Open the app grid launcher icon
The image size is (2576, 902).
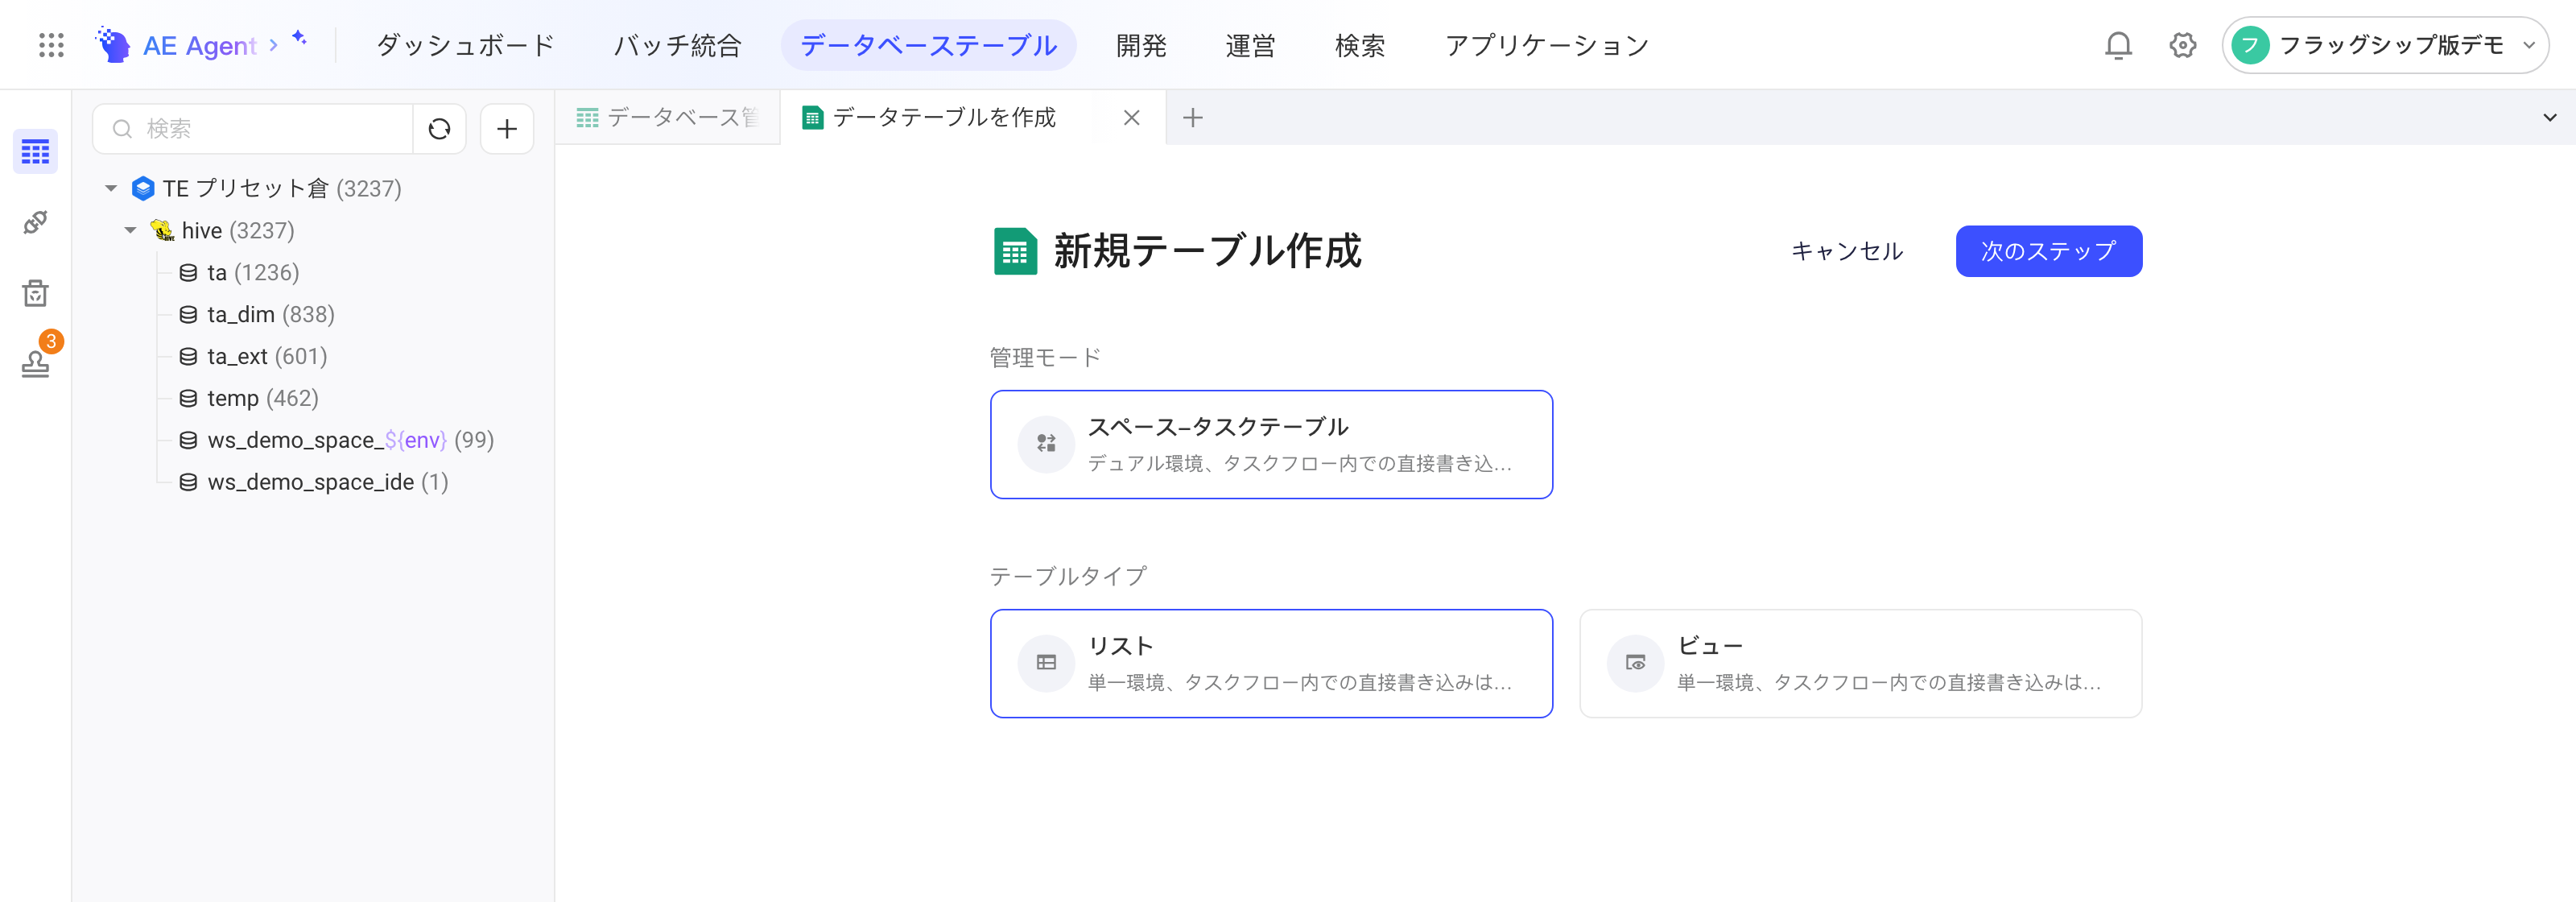[x=51, y=45]
